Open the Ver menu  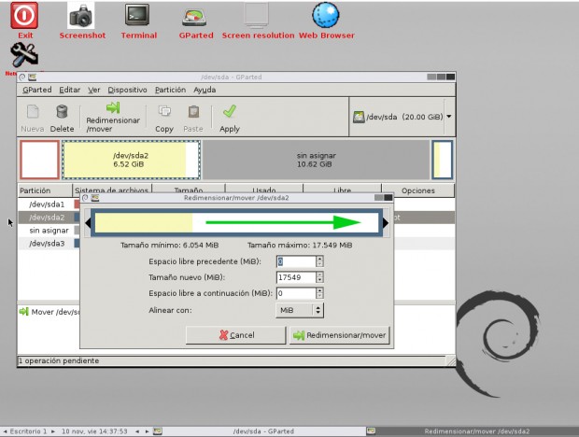pos(93,90)
